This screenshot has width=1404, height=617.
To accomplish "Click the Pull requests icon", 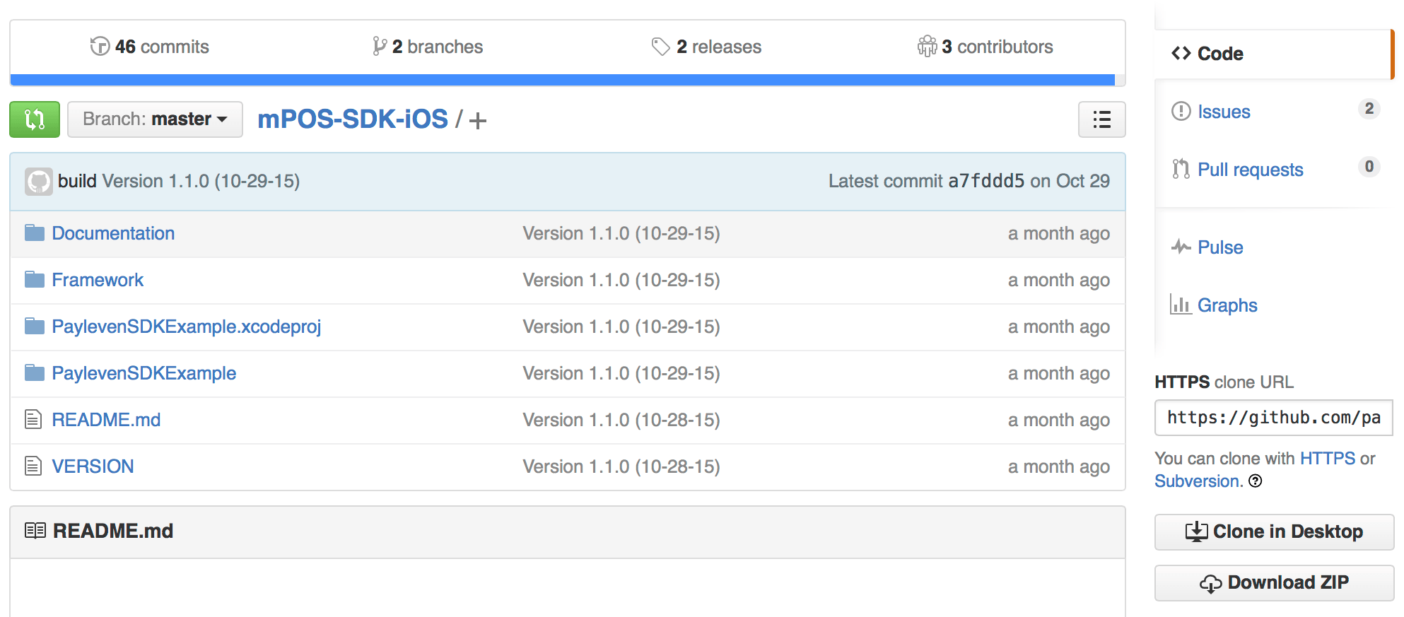I will pyautogui.click(x=1181, y=169).
